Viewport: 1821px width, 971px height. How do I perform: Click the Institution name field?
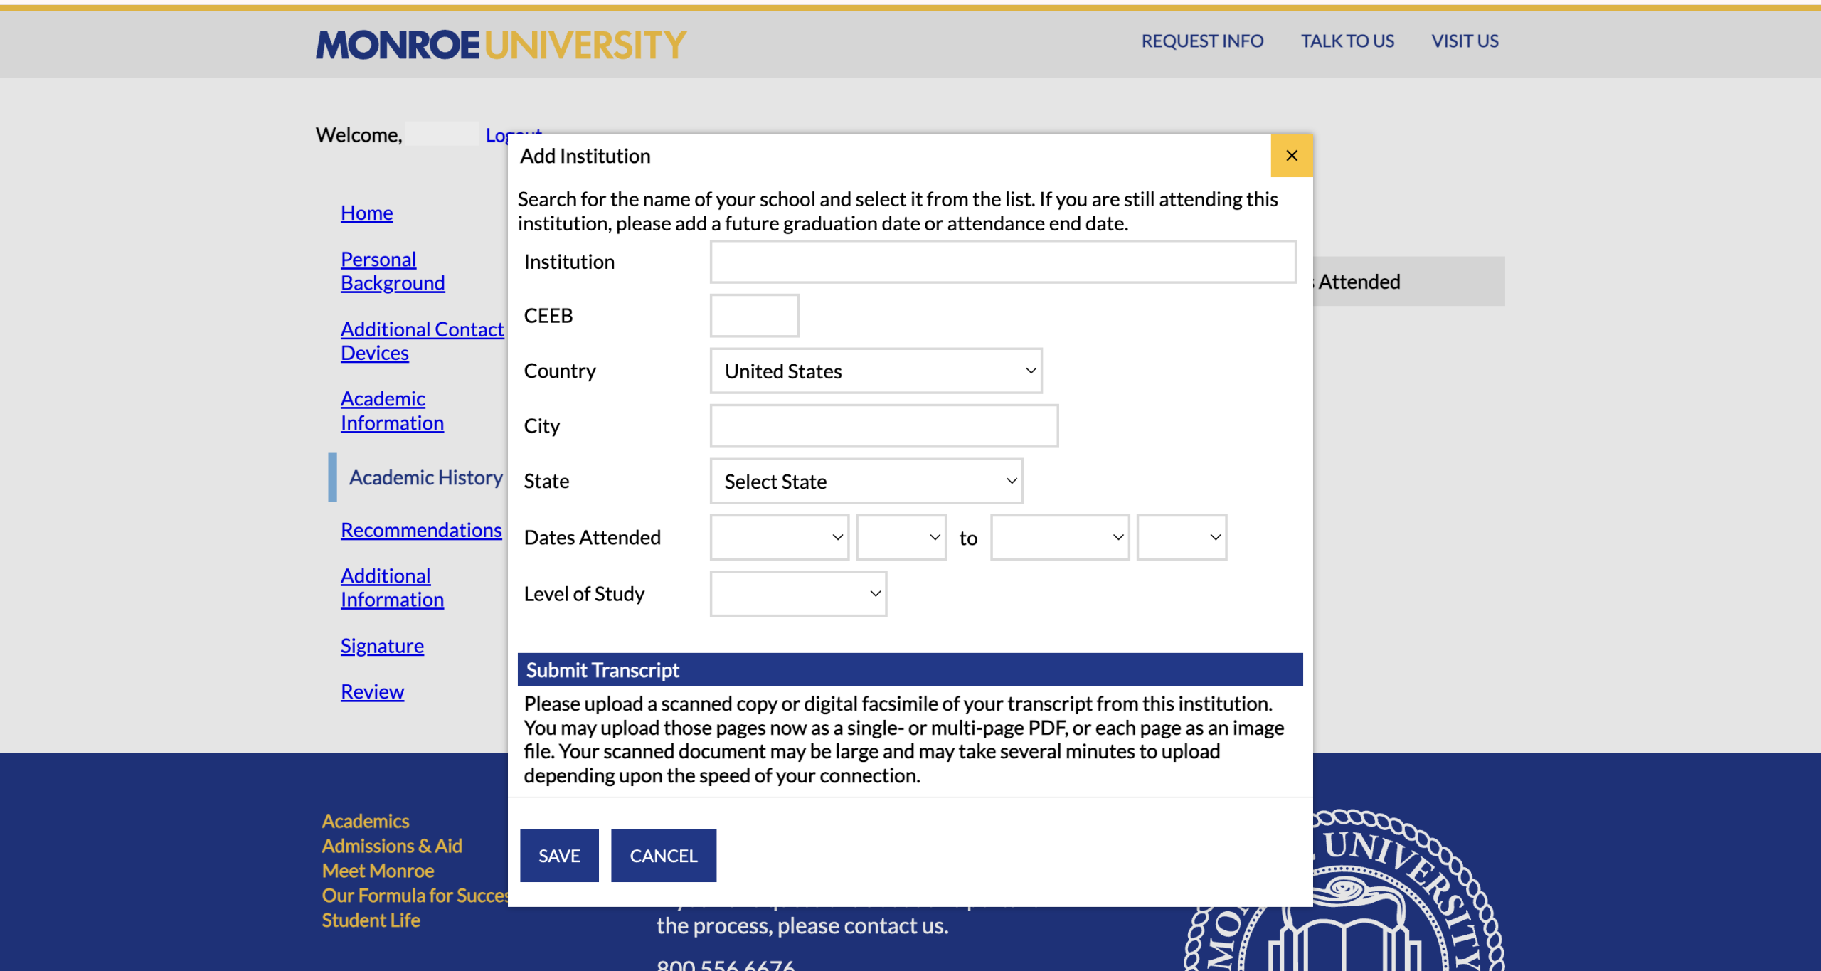tap(1002, 262)
